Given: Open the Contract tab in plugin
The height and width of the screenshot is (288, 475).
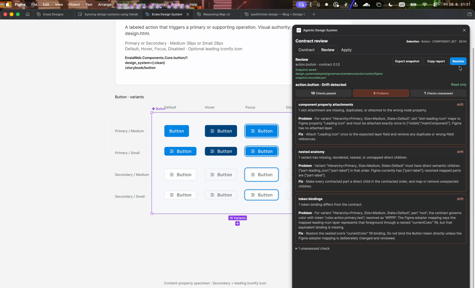Looking at the screenshot, I should 306,50.
